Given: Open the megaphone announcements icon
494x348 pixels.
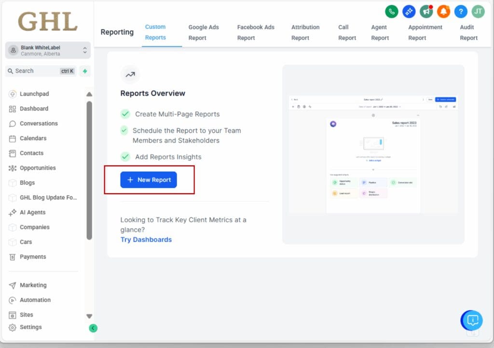Looking at the screenshot, I should click(425, 11).
